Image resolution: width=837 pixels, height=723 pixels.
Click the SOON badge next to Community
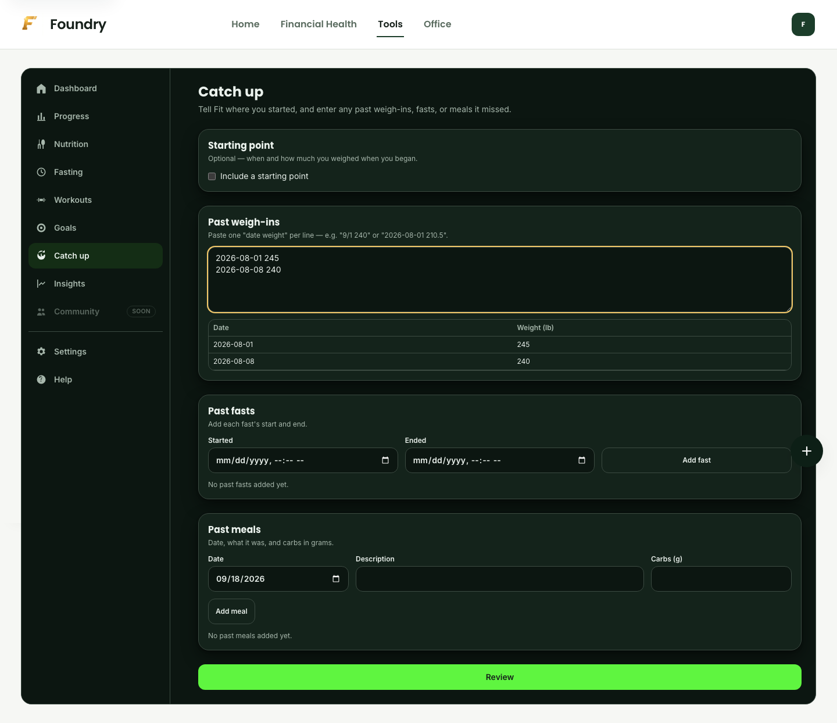point(141,312)
